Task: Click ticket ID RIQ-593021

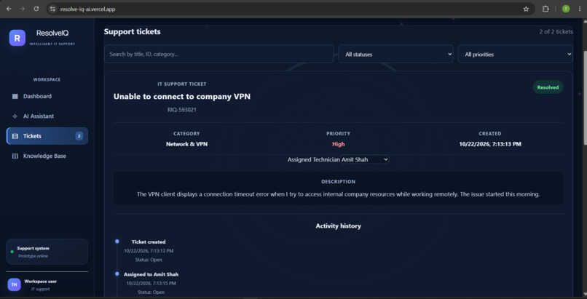Action: 182,110
